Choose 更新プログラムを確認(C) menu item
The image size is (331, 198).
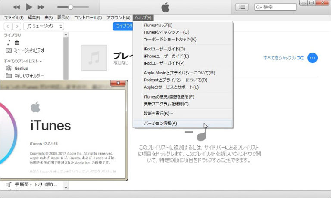pos(183,104)
